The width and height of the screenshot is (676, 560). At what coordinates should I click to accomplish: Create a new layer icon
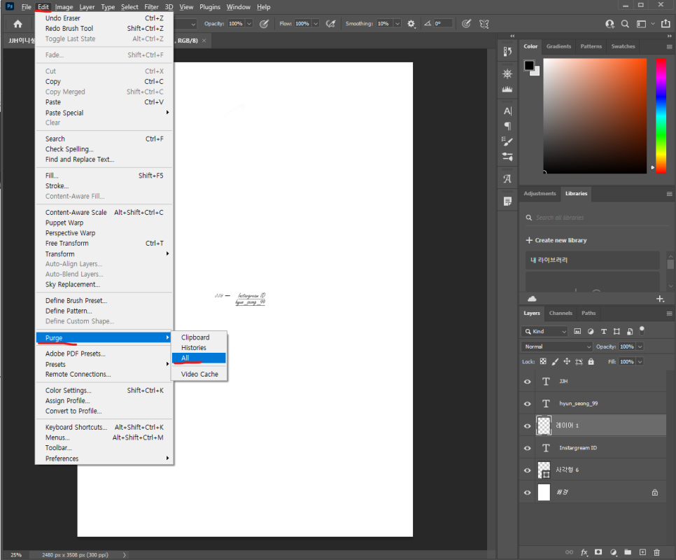point(642,552)
